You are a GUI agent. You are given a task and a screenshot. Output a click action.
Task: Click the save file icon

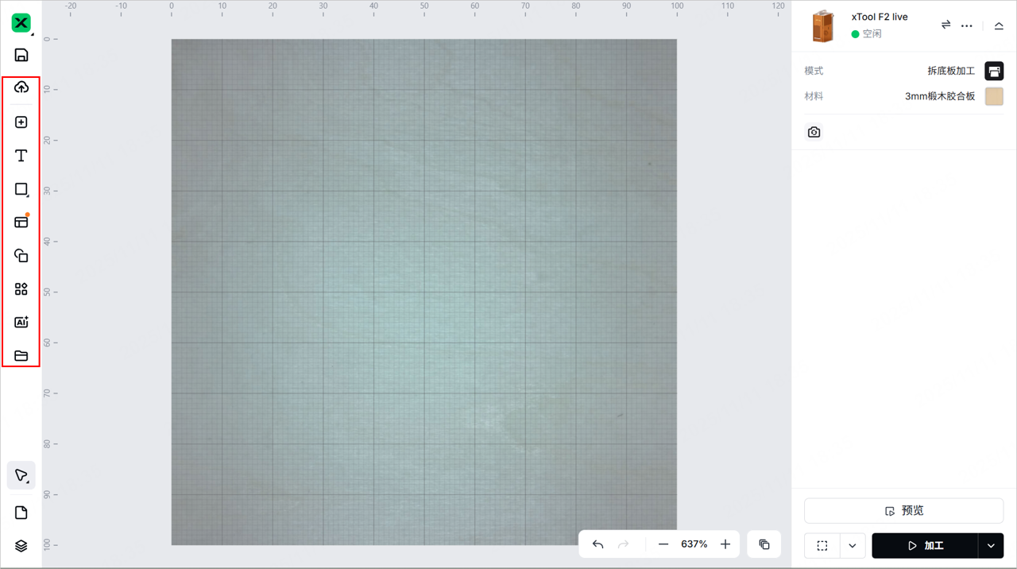21,55
